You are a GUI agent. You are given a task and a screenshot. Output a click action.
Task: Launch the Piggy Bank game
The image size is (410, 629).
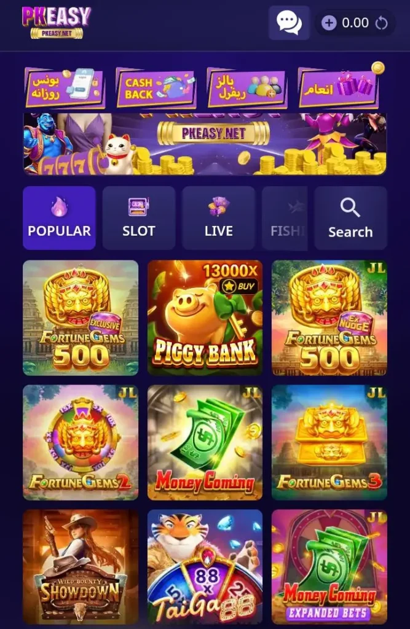(205, 318)
